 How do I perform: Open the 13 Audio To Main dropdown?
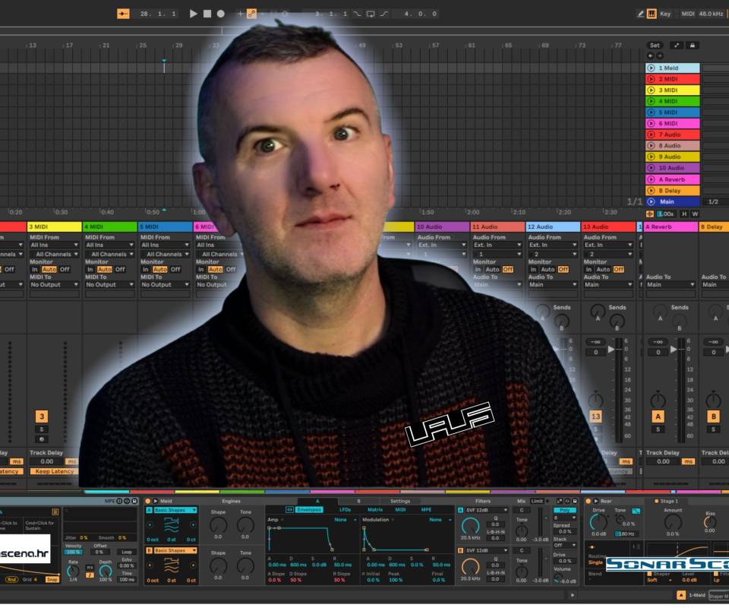(607, 284)
